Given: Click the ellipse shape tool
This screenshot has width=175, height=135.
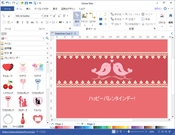Looking at the screenshot, I should (100, 24).
